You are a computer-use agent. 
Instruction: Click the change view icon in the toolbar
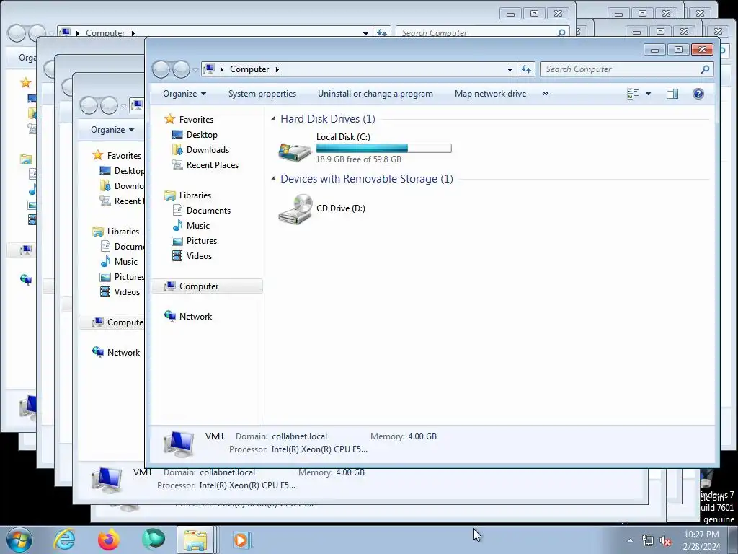[633, 94]
